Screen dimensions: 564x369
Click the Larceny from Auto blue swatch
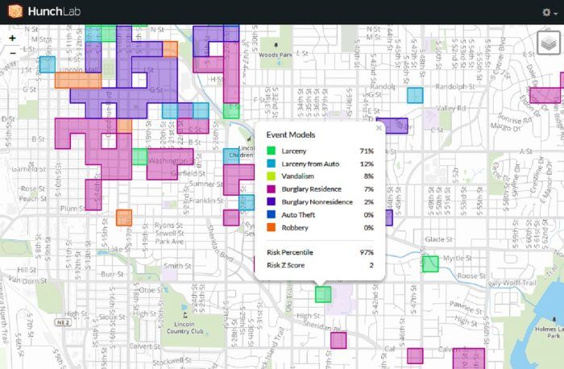[x=272, y=164]
